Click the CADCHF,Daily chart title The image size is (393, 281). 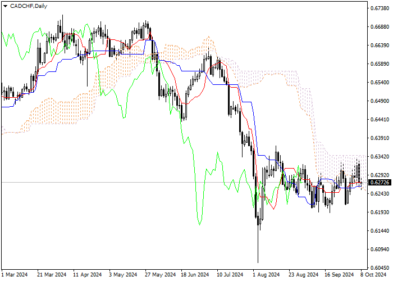pos(29,6)
